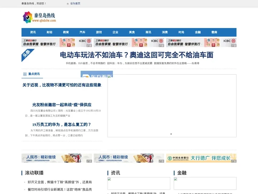Open the 汽车 navigation menu item

pos(82,32)
